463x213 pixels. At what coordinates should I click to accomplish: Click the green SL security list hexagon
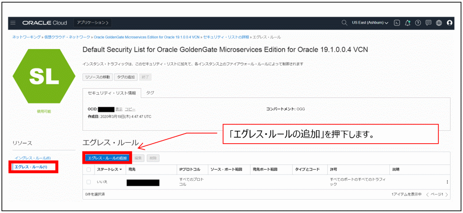click(x=44, y=76)
